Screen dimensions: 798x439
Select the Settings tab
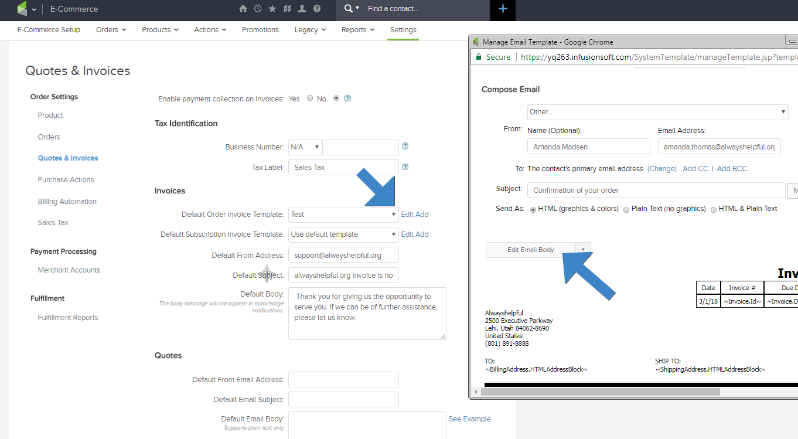click(403, 30)
